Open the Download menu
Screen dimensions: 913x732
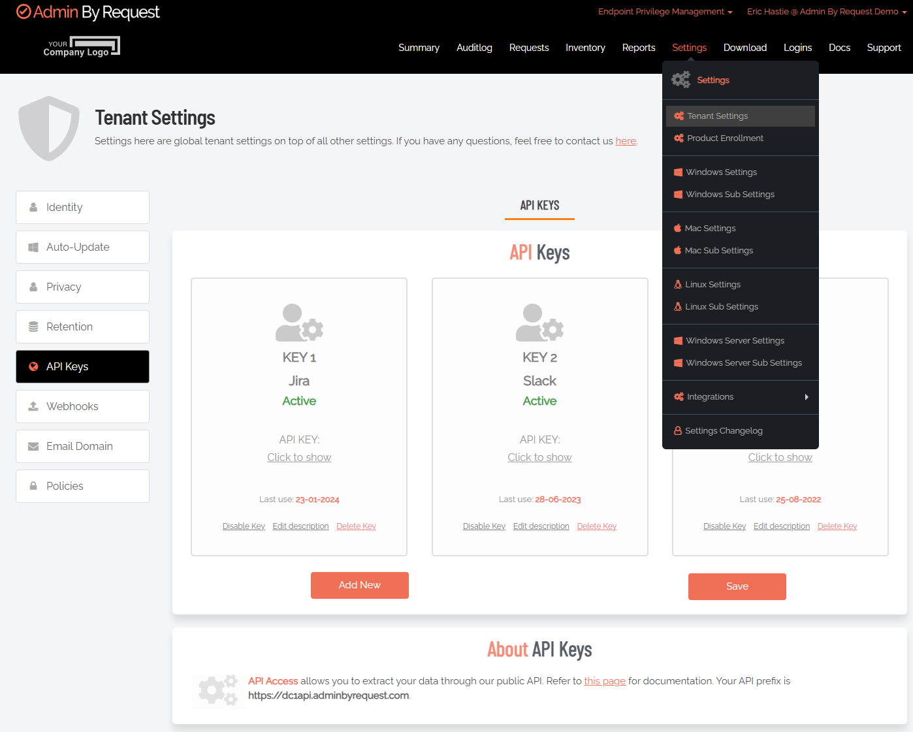(x=745, y=48)
